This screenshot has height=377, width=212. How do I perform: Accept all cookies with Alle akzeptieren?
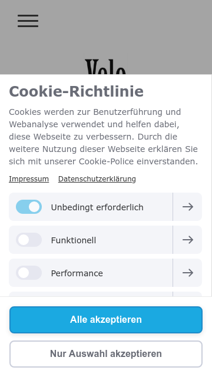coord(106,320)
